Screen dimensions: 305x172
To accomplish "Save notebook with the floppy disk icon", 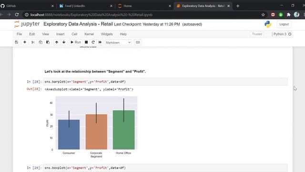I will click(x=17, y=43).
